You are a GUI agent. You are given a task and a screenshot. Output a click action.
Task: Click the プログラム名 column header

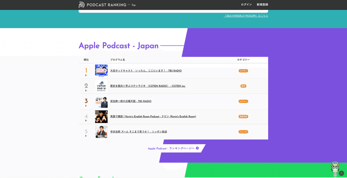[118, 60]
